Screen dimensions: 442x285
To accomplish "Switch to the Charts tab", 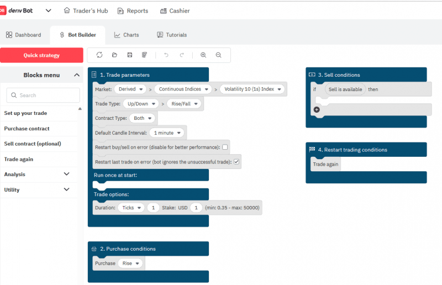I will pyautogui.click(x=127, y=35).
